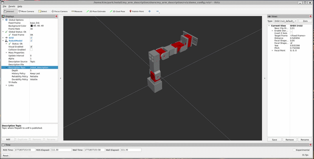The width and height of the screenshot is (314, 159).
Task: Expand the Focal Point property
Action: tap(272, 51)
